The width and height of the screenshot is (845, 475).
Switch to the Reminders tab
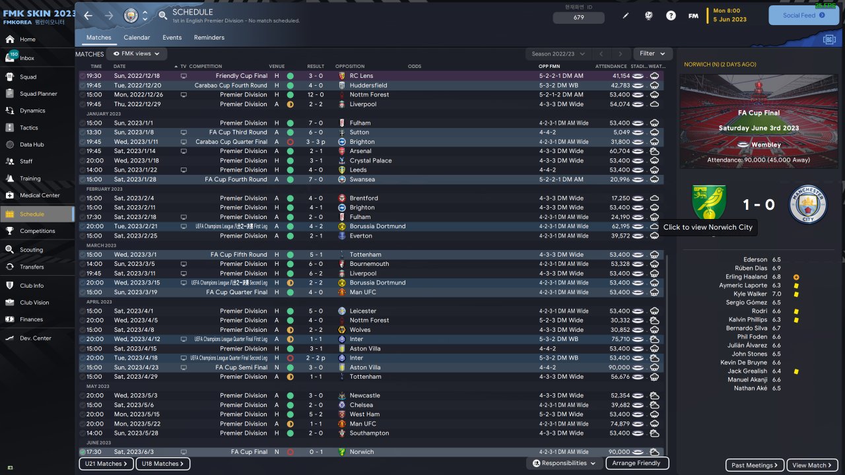[x=209, y=38]
